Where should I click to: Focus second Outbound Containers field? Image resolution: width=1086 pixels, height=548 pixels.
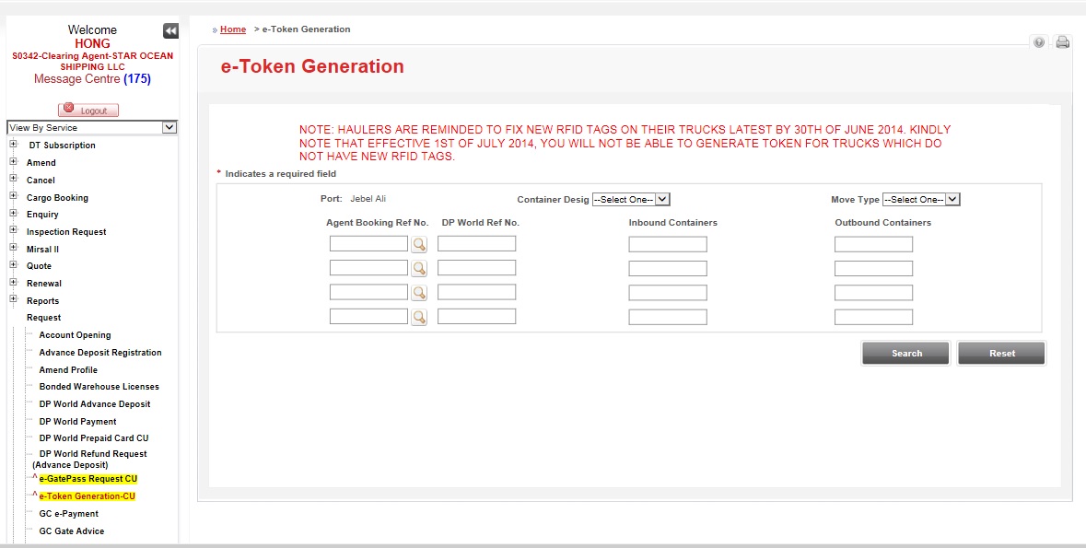click(873, 269)
